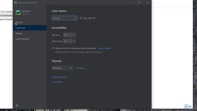The height and width of the screenshot is (111, 197).
Task: Click the PyCharm logo in the sidebar
Action: (x=18, y=12)
